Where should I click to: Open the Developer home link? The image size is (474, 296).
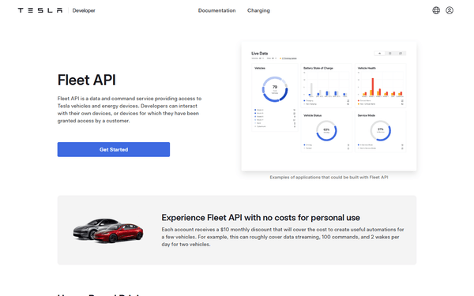84,10
